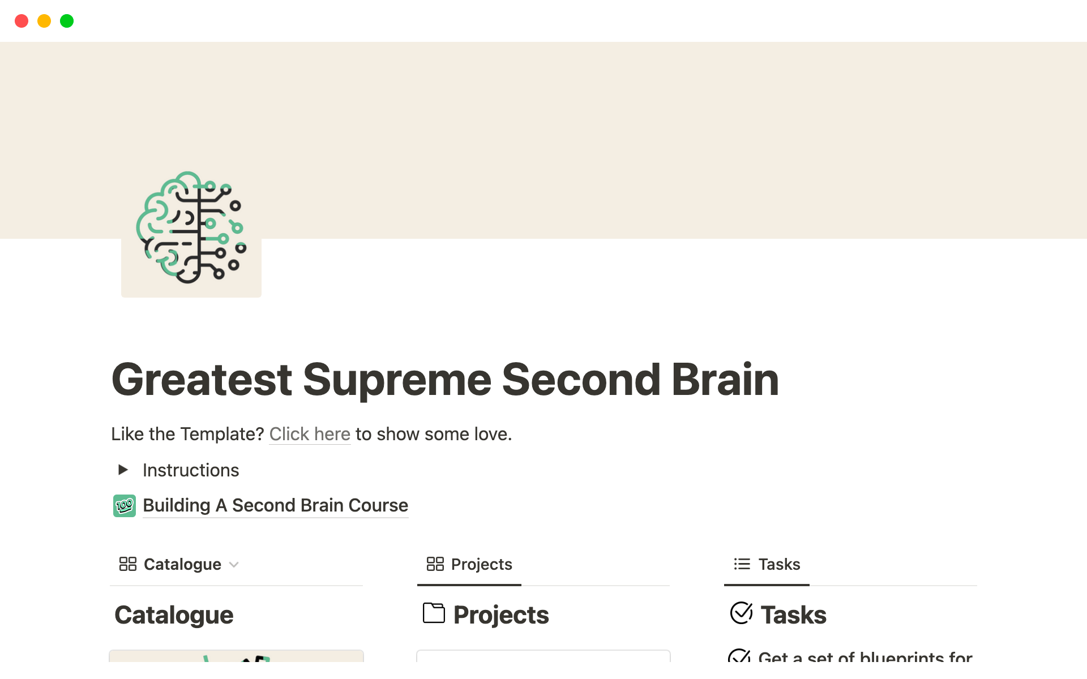Expand the Instructions toggle
Screen dimensions: 1087x679
coord(123,470)
